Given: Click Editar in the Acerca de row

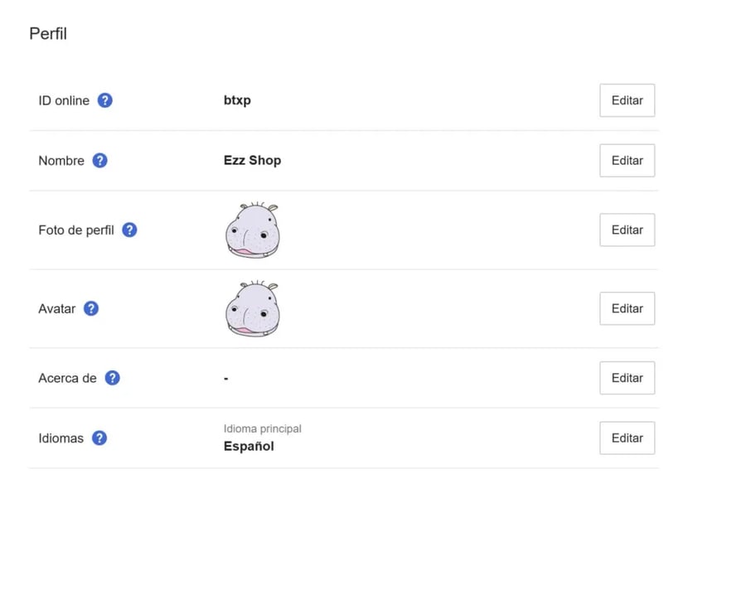Looking at the screenshot, I should point(627,378).
